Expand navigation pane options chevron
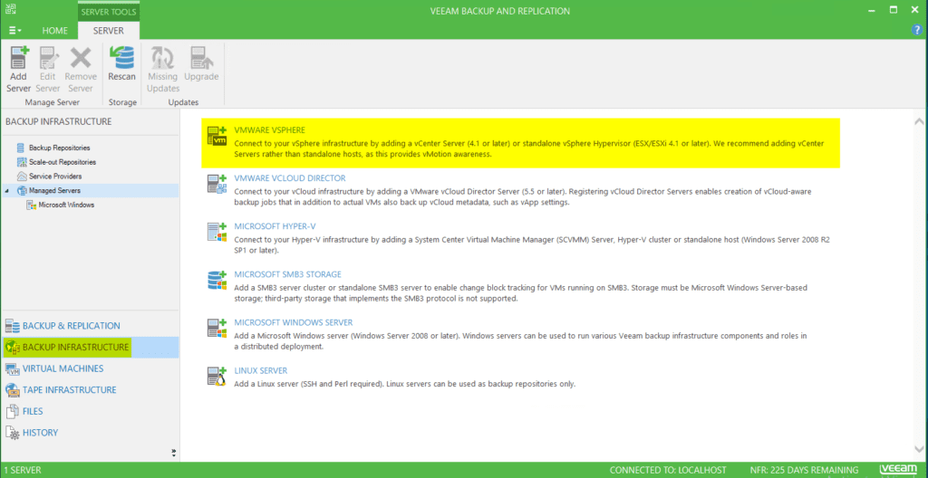Viewport: 928px width, 478px height. 173,454
